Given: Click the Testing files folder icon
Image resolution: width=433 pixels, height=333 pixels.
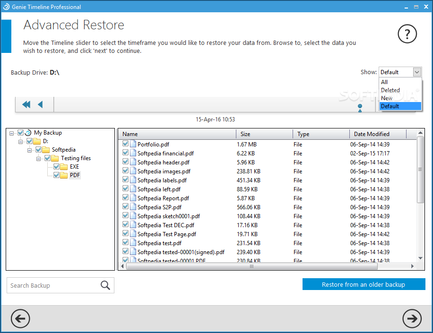Looking at the screenshot, I should coord(55,158).
